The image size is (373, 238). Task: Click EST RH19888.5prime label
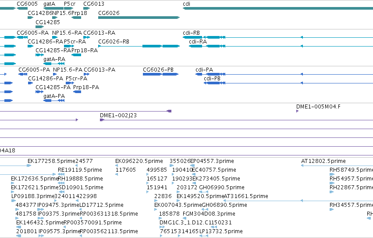coord(80,179)
